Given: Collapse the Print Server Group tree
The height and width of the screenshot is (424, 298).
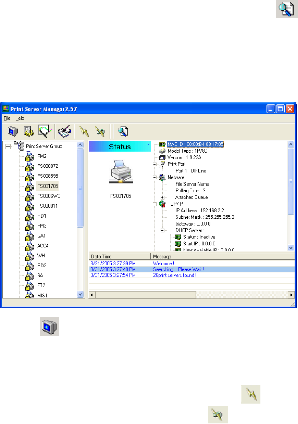Looking at the screenshot, I should [8, 147].
